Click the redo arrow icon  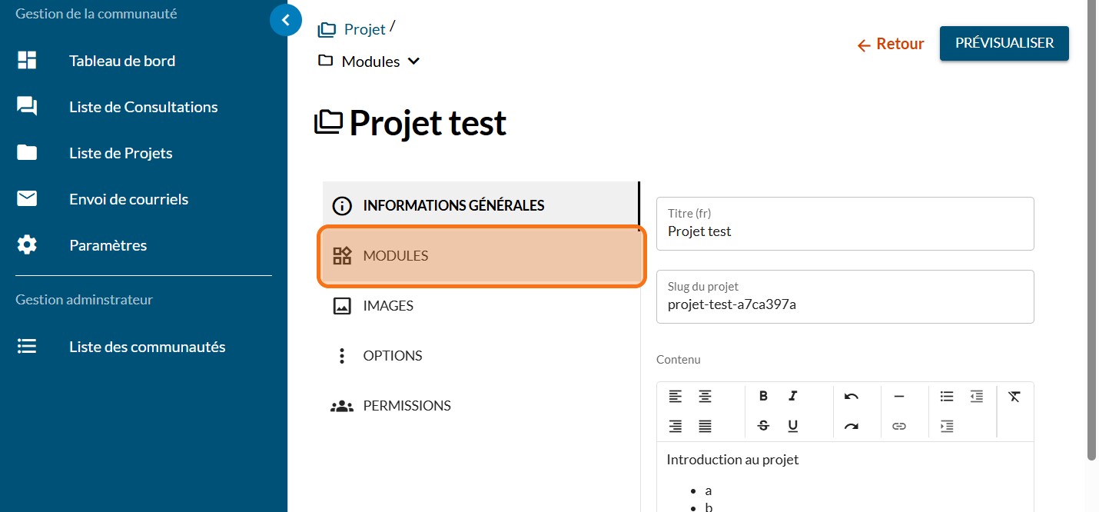tap(851, 425)
